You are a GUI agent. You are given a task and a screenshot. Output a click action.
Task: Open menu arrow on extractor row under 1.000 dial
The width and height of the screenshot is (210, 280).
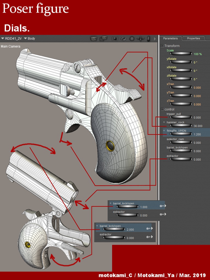coord(165,214)
